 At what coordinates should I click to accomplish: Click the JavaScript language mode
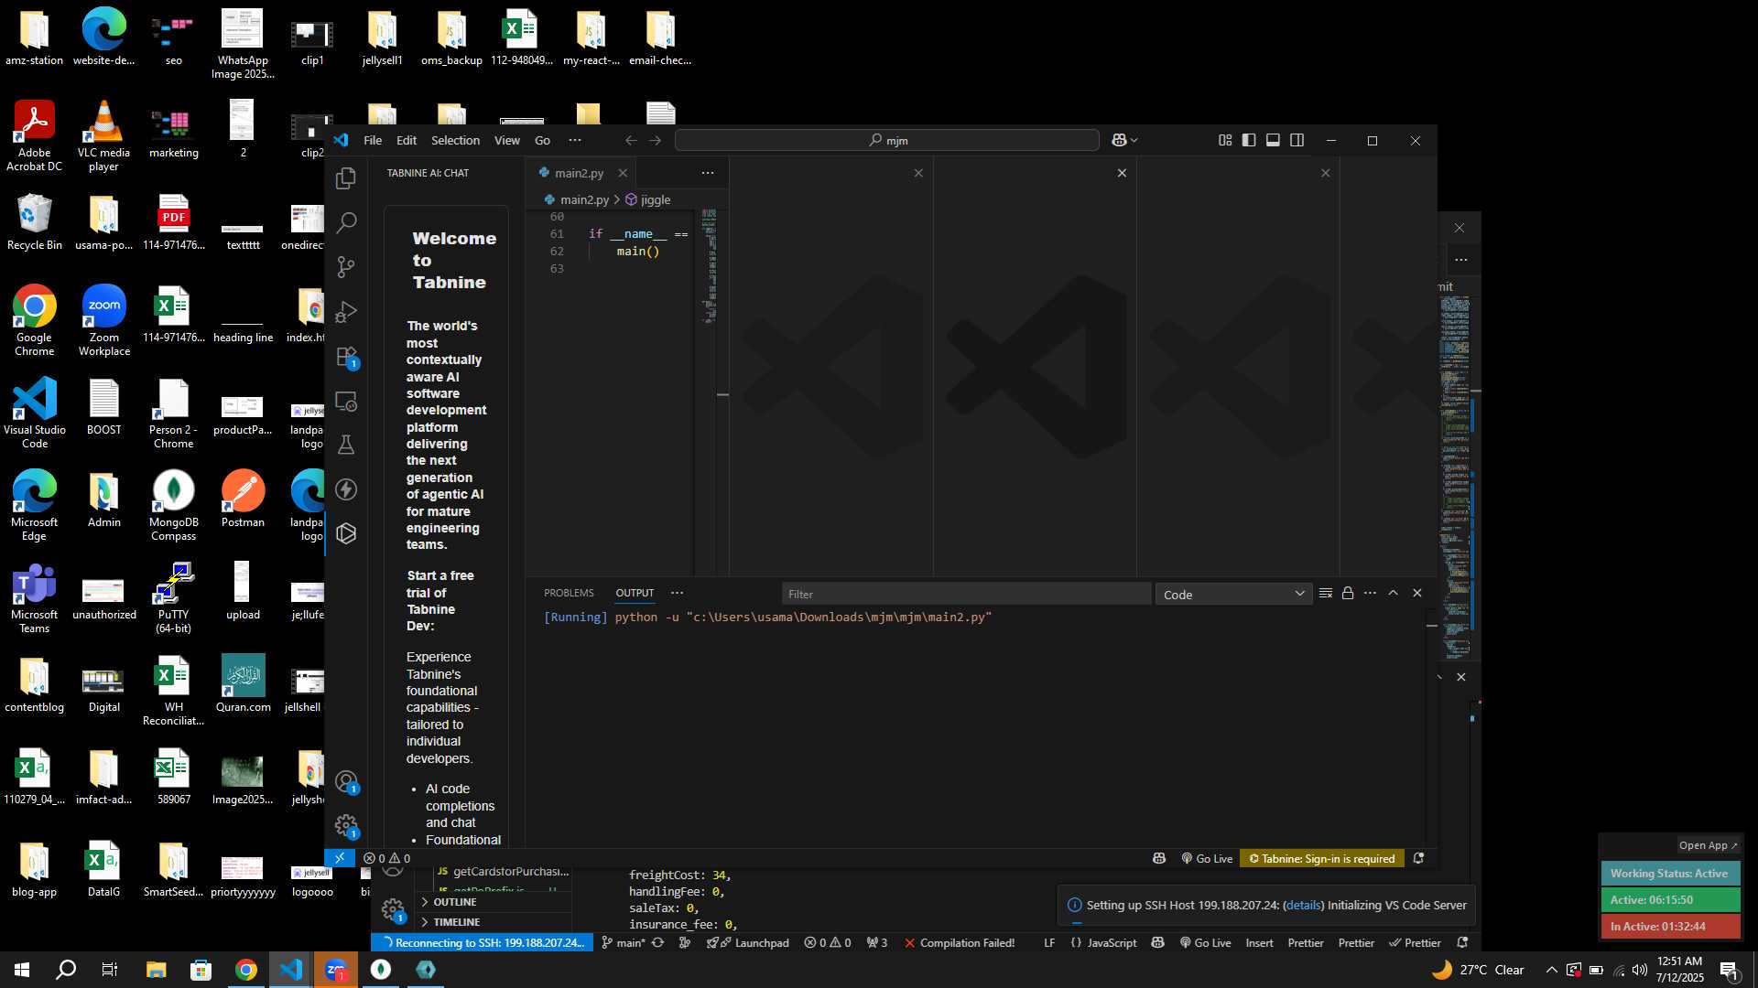pyautogui.click(x=1112, y=942)
